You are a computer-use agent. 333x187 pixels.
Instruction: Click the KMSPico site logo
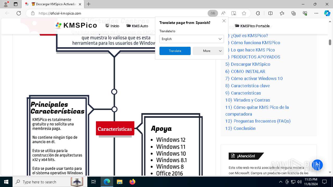point(76,25)
